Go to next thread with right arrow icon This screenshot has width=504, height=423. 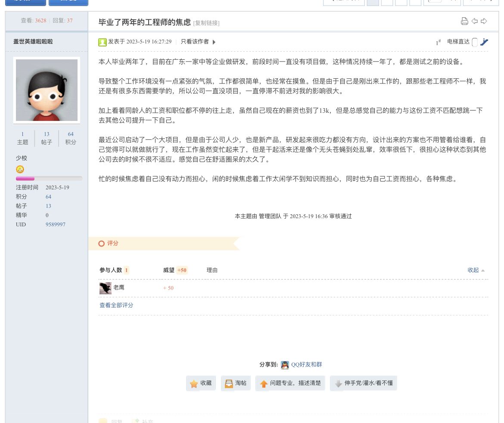point(484,21)
